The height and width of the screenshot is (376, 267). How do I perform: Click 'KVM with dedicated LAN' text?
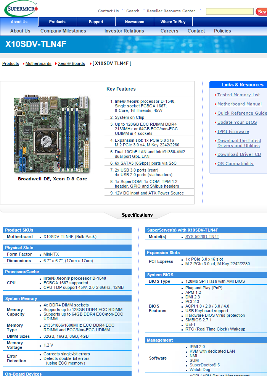[212, 351]
